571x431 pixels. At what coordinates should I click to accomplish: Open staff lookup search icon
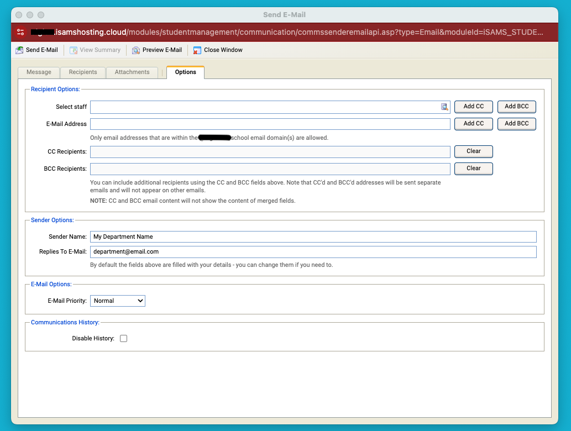[444, 107]
